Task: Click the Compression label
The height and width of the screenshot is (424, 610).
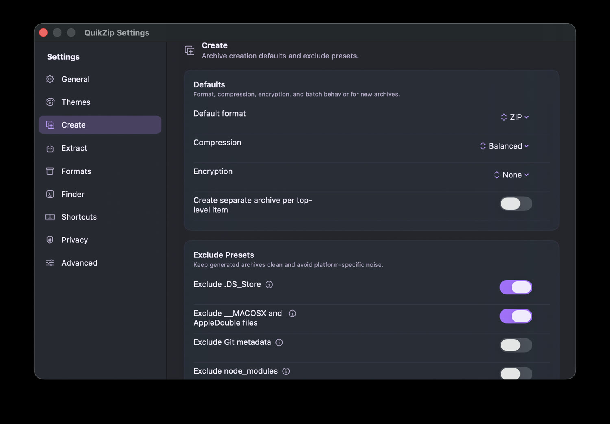Action: coord(218,143)
